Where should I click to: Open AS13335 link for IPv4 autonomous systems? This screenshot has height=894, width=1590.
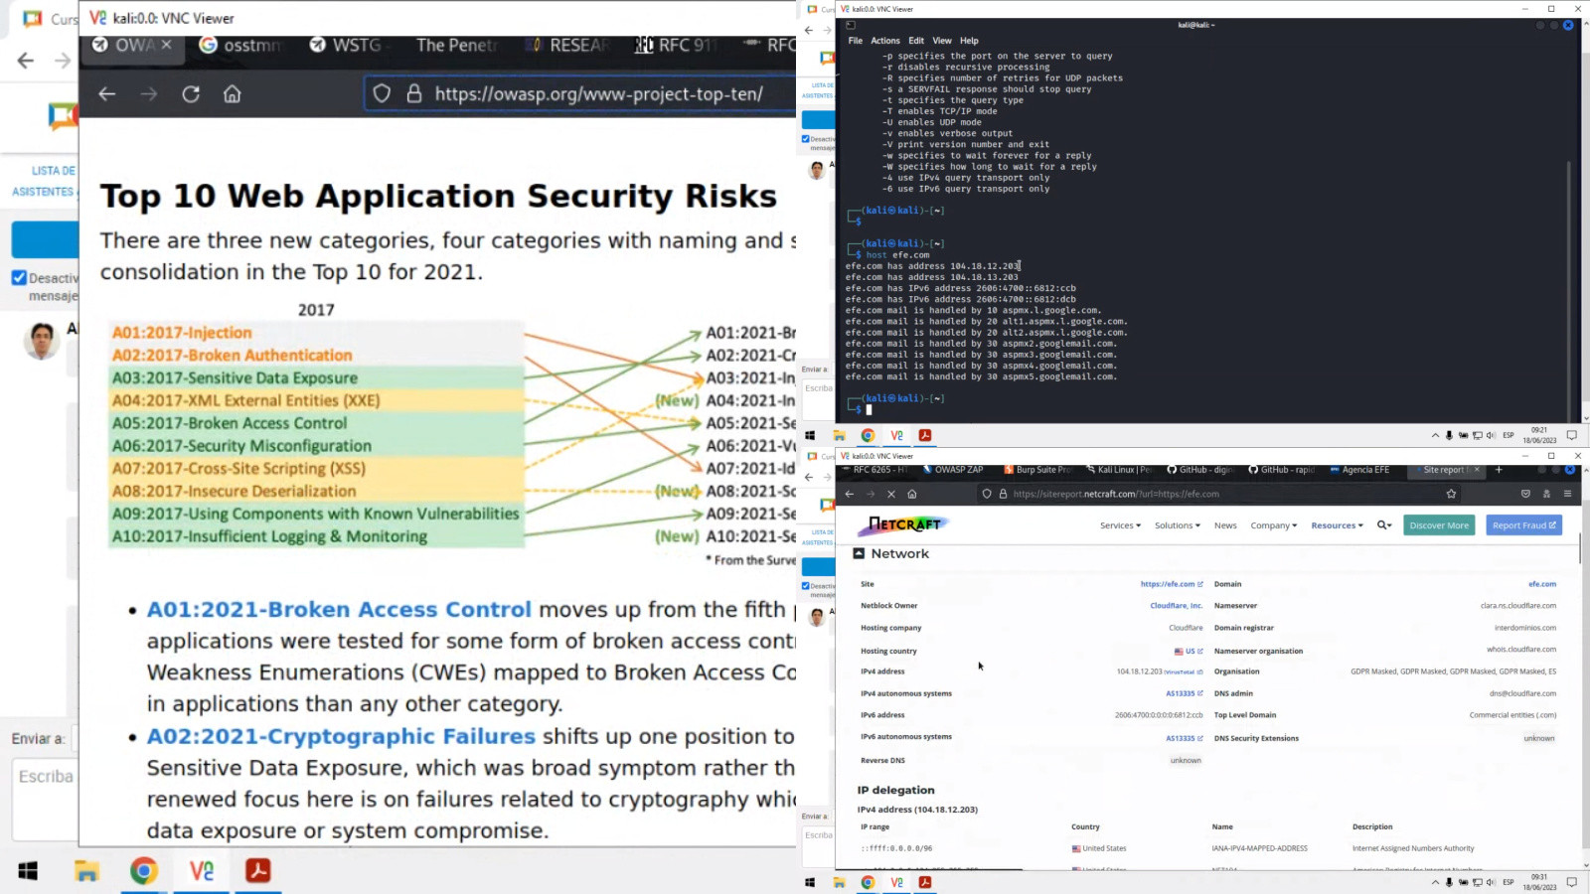click(1184, 693)
